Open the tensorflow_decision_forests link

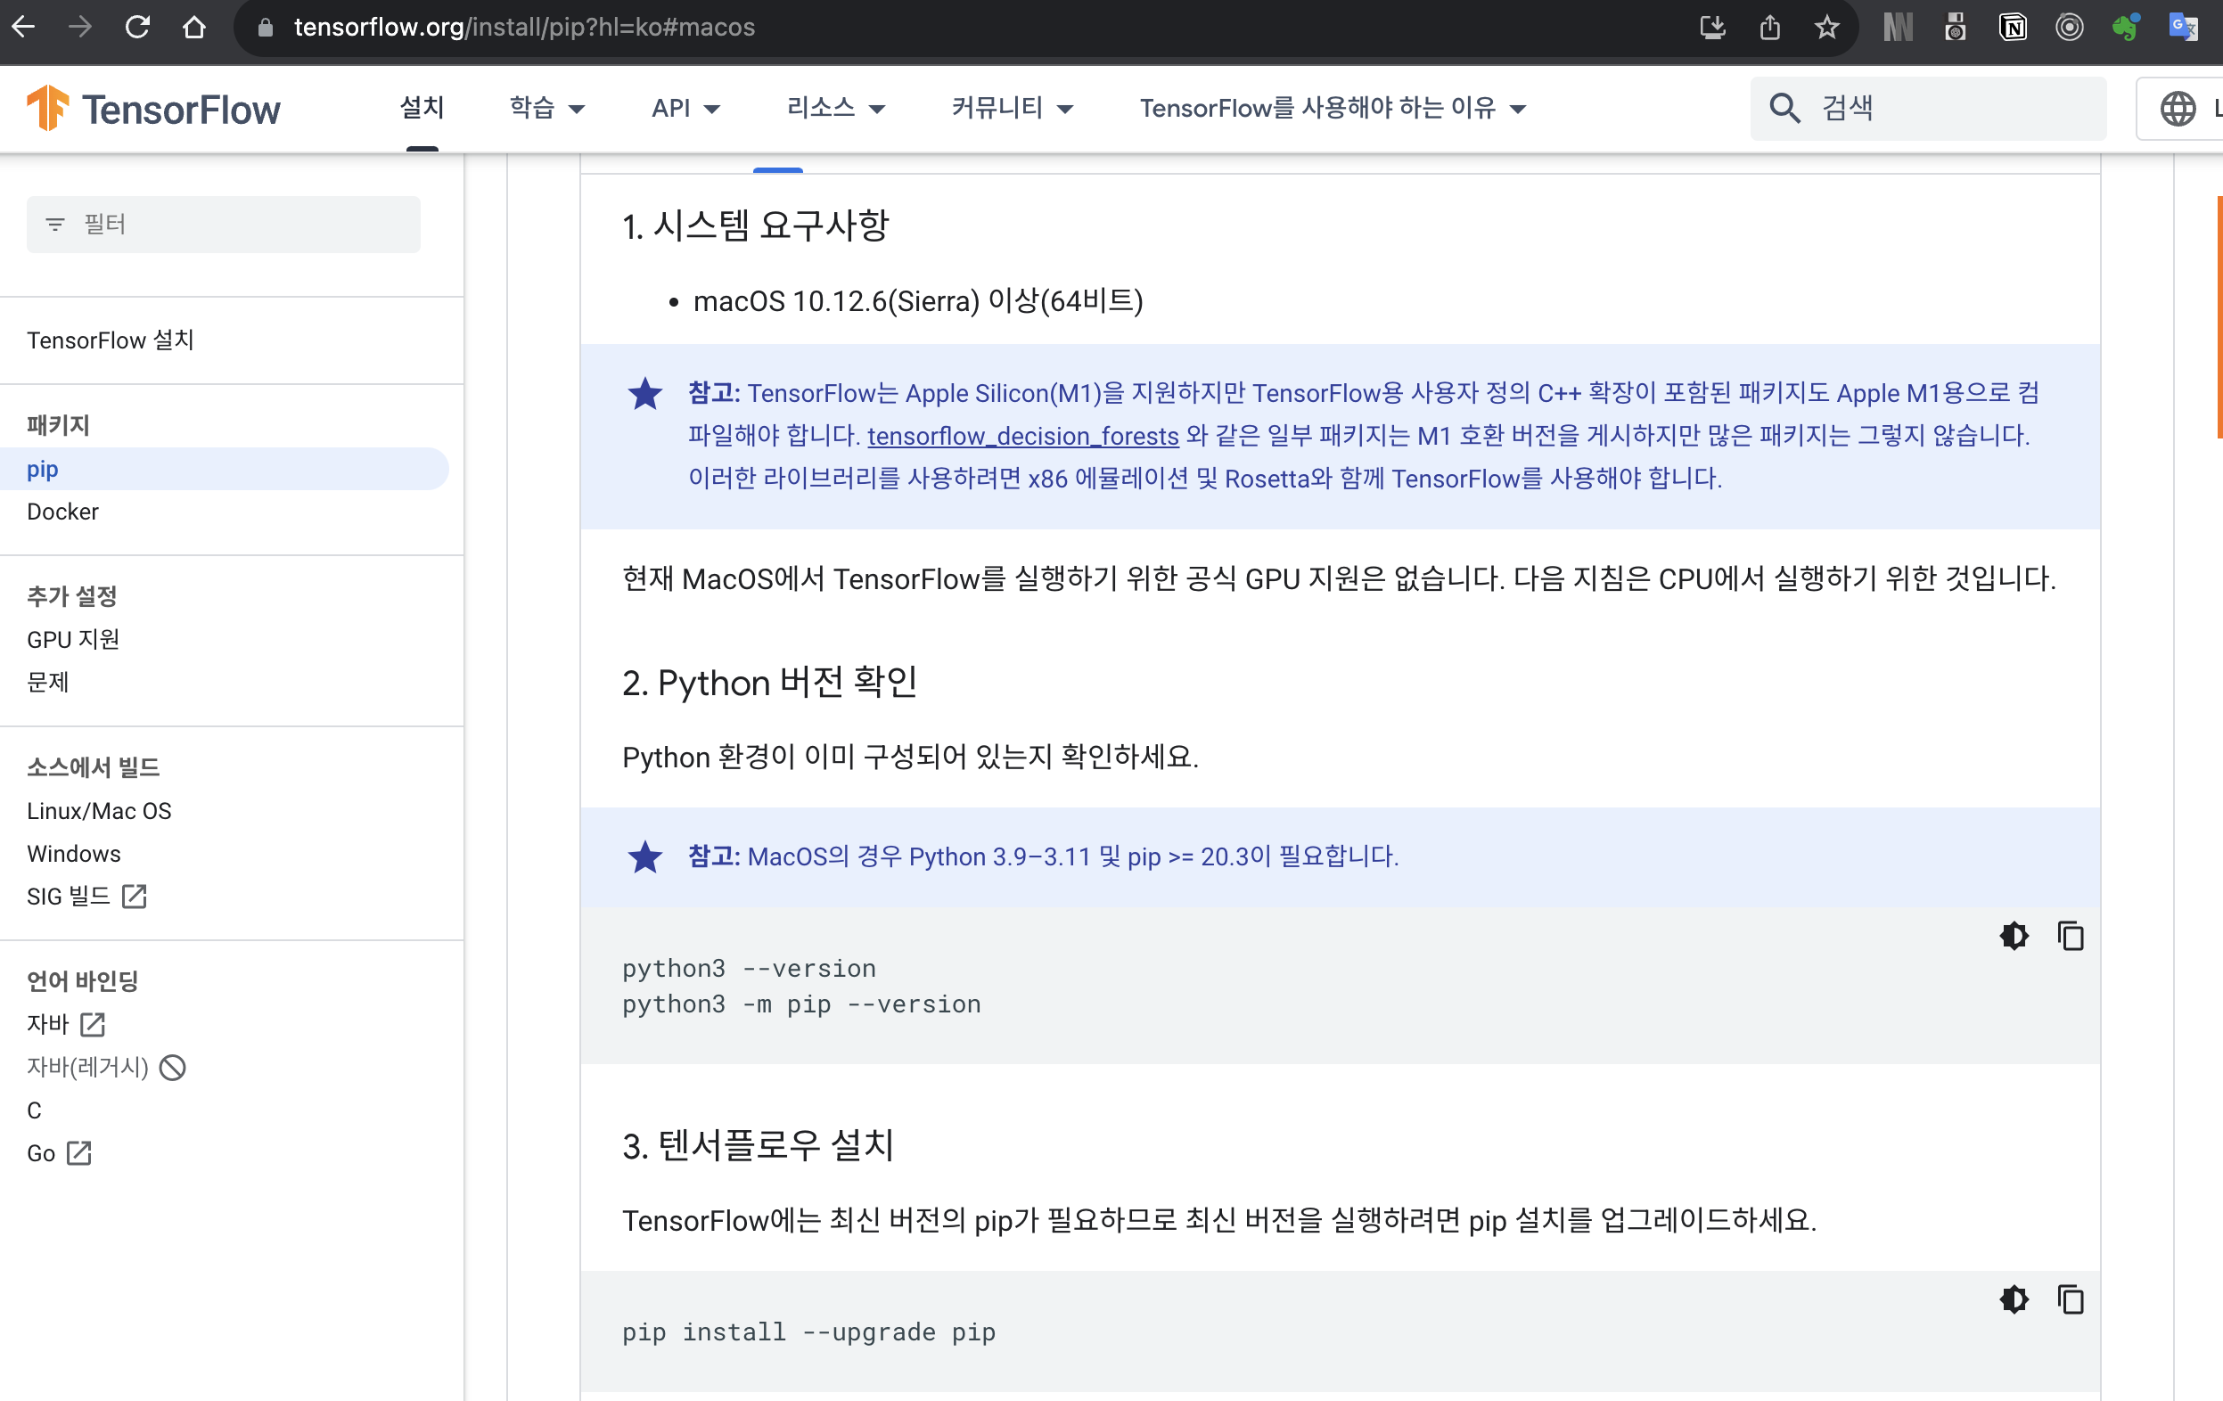[1022, 436]
